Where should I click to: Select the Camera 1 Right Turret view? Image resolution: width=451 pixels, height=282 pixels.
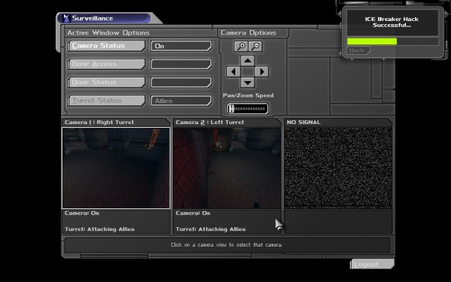coord(116,168)
